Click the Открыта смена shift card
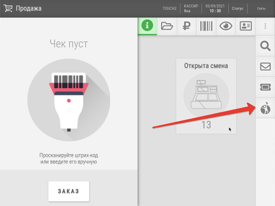Viewport: 275px width, 206px height. point(206,96)
